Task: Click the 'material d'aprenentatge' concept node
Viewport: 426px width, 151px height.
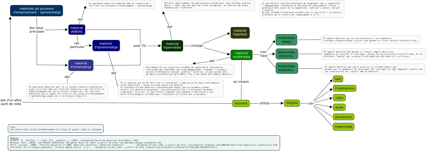Action: [x=106, y=45]
